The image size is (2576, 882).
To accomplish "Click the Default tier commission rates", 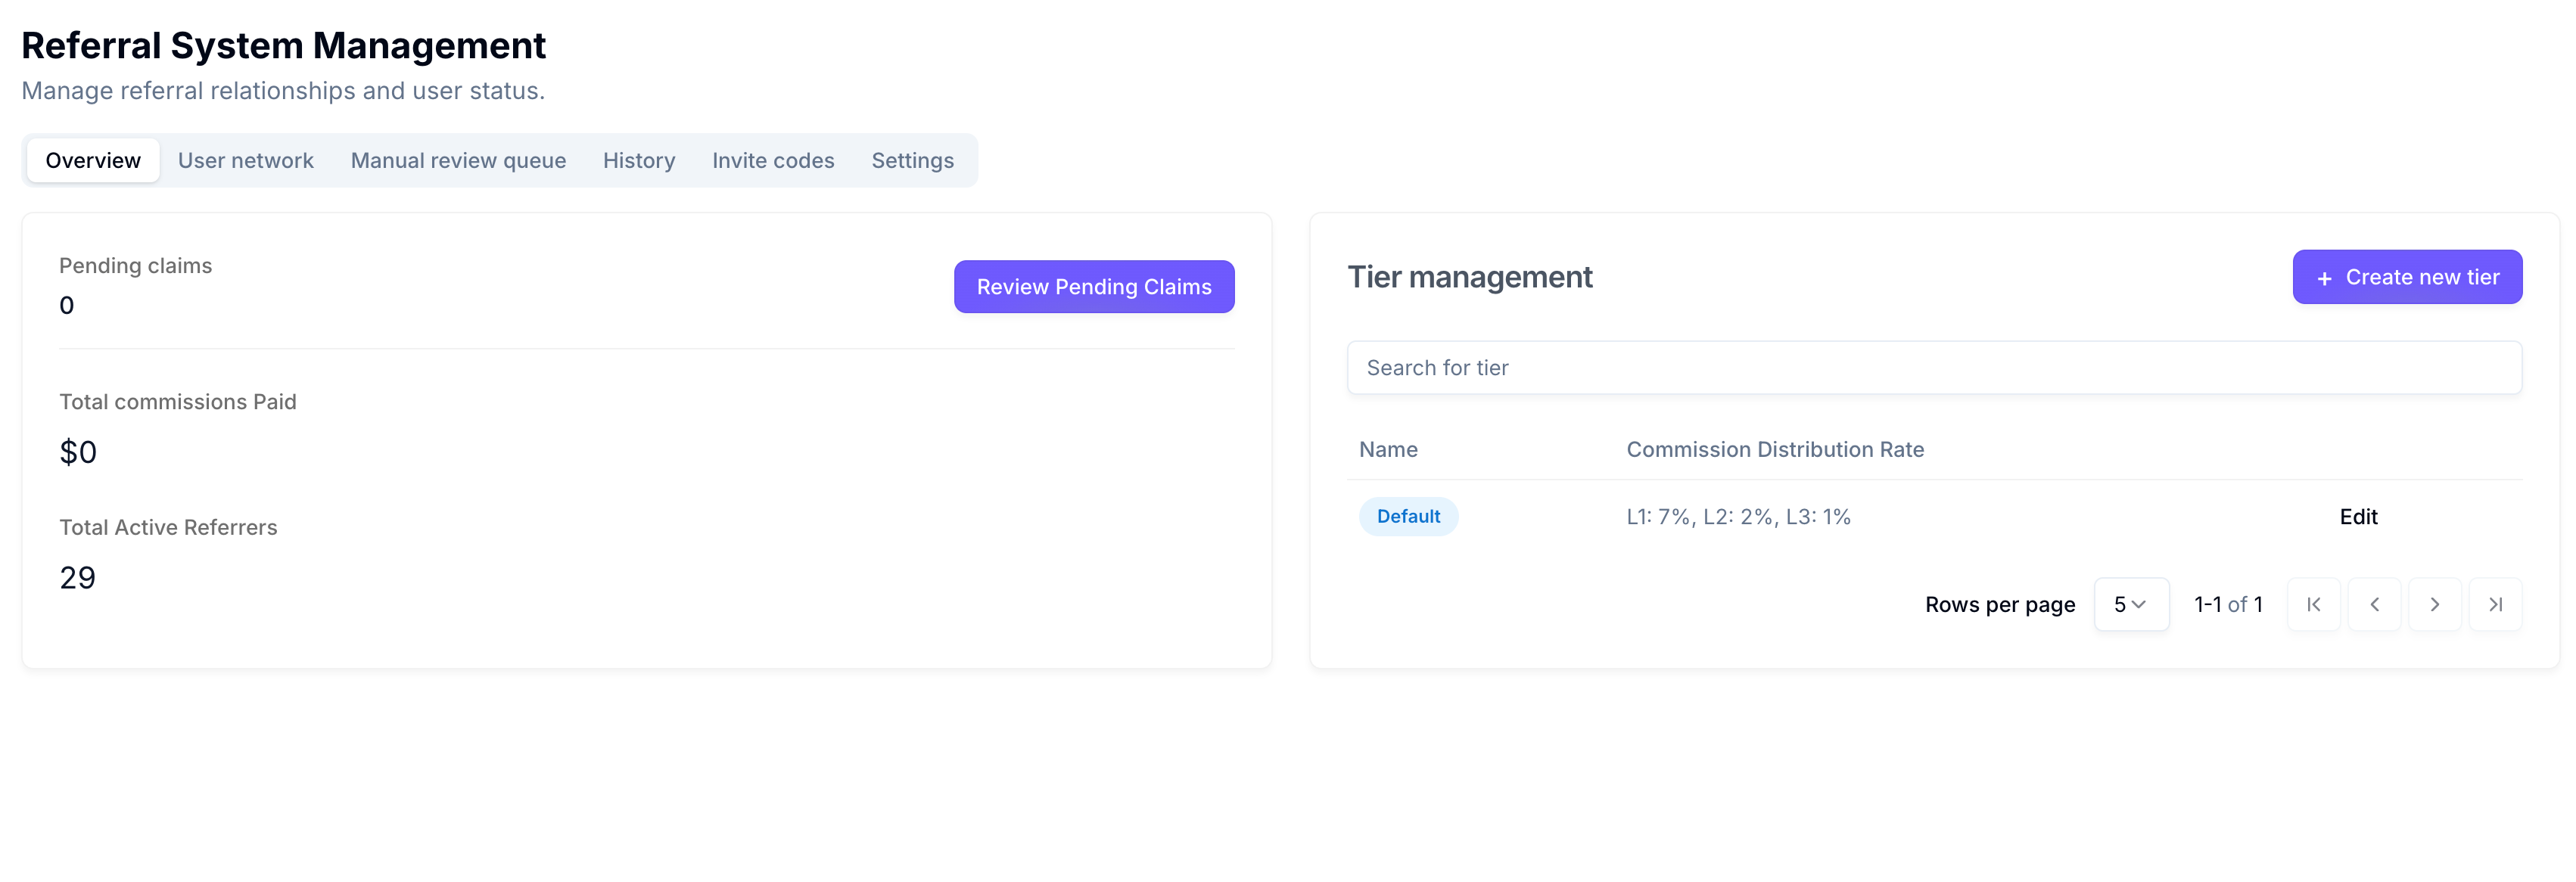I will pyautogui.click(x=1737, y=517).
